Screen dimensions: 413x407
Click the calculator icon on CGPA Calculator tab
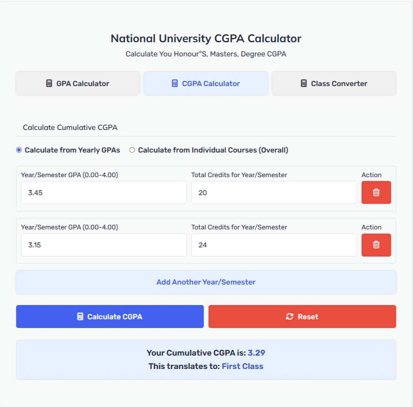(175, 83)
